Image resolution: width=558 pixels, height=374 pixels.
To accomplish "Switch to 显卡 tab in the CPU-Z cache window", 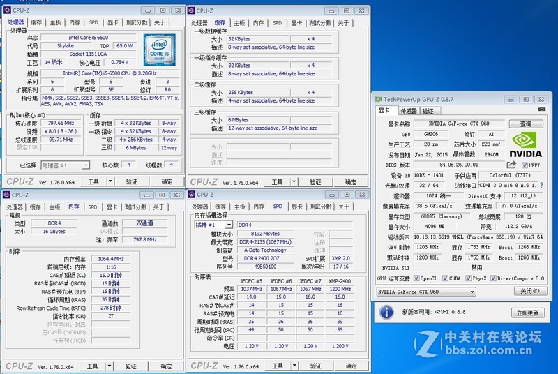I will (x=296, y=23).
